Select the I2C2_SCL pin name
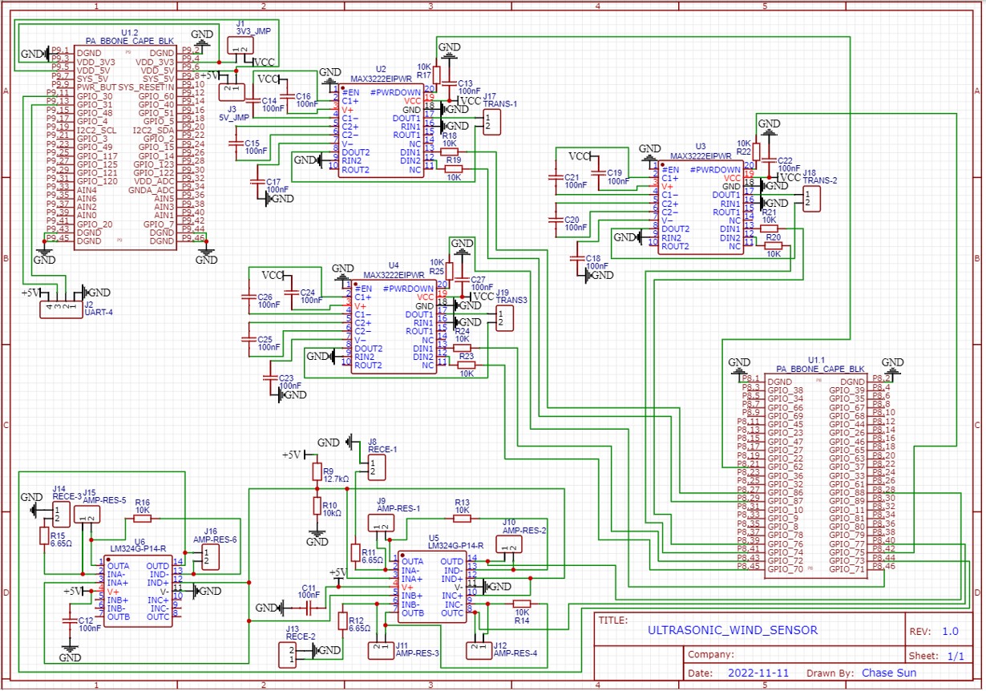986x691 pixels. click(x=97, y=130)
